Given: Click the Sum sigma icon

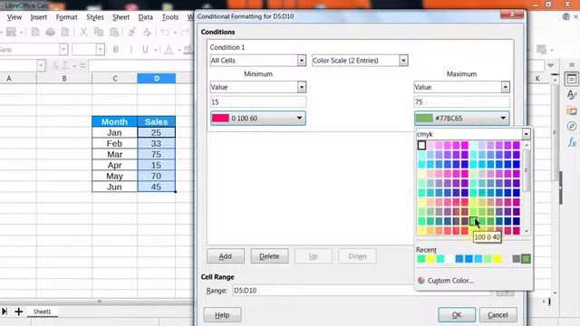Looking at the screenshot, I should pos(66,66).
